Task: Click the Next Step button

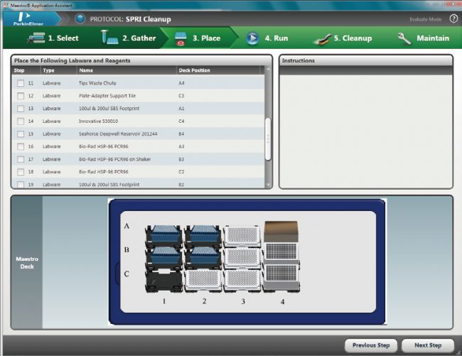Action: pos(428,345)
